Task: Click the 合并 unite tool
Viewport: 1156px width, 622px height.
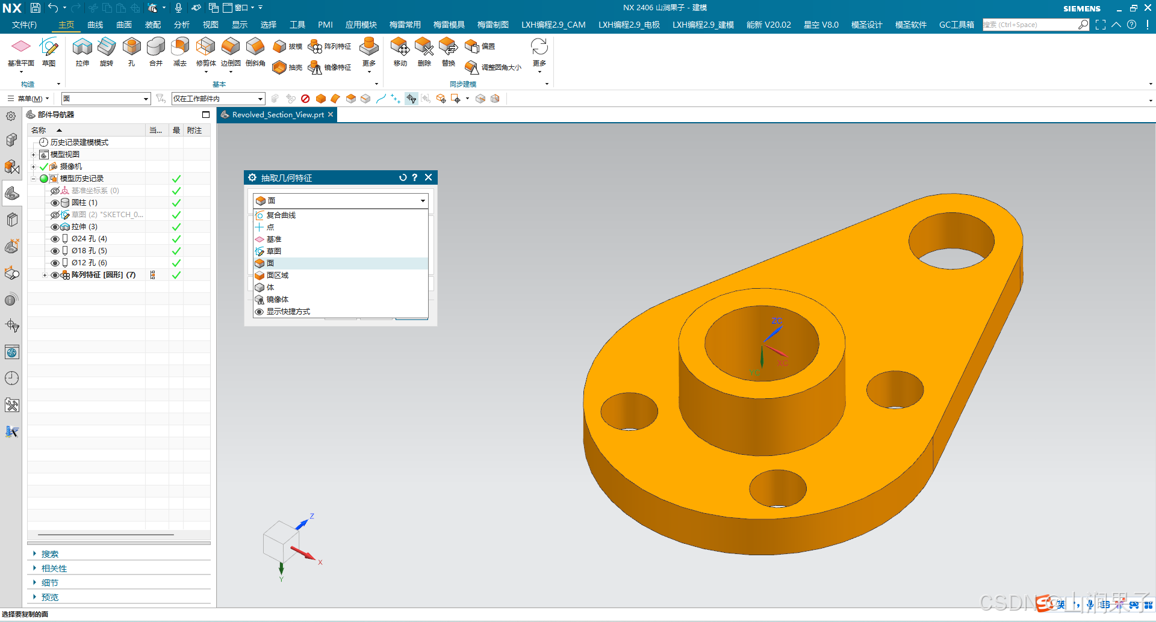Action: [156, 52]
